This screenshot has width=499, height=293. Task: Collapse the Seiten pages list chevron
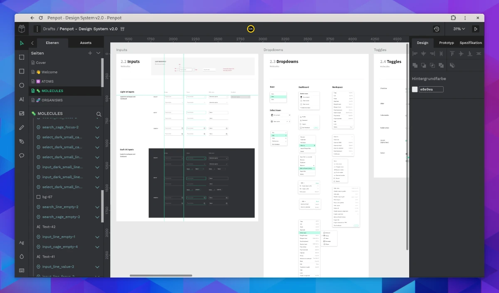click(98, 53)
